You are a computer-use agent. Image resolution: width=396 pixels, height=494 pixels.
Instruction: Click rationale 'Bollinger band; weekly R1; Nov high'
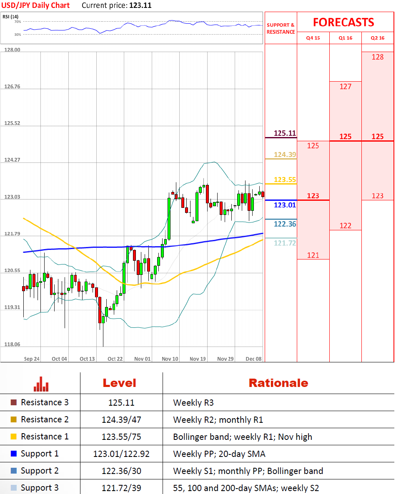pyautogui.click(x=243, y=437)
